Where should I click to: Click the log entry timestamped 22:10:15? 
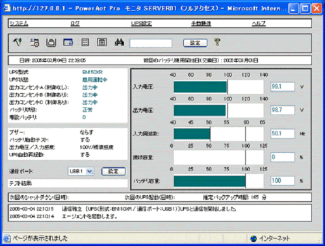(x=123, y=209)
